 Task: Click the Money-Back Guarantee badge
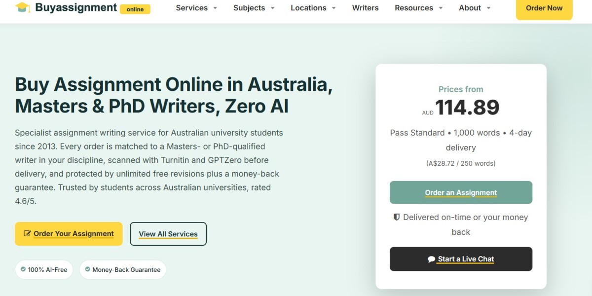click(122, 270)
